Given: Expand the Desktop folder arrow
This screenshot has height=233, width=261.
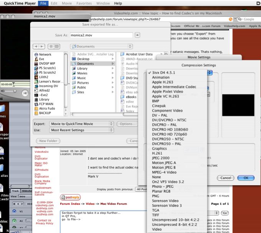Looking at the screenshot, I should click(112, 59).
